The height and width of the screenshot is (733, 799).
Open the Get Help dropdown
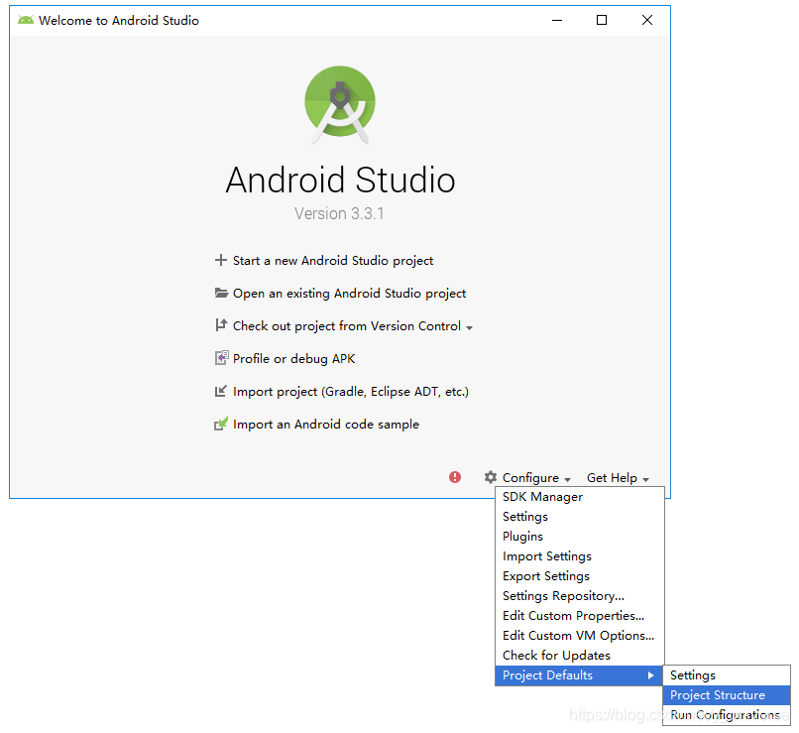pyautogui.click(x=614, y=477)
